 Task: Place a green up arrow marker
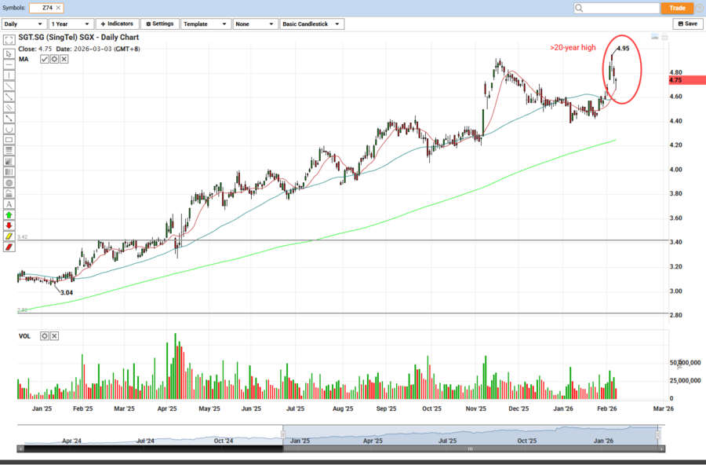click(x=9, y=214)
